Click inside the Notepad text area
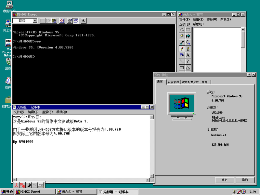Image resolution: width=260 pixels, height=195 pixels. pyautogui.click(x=81, y=147)
